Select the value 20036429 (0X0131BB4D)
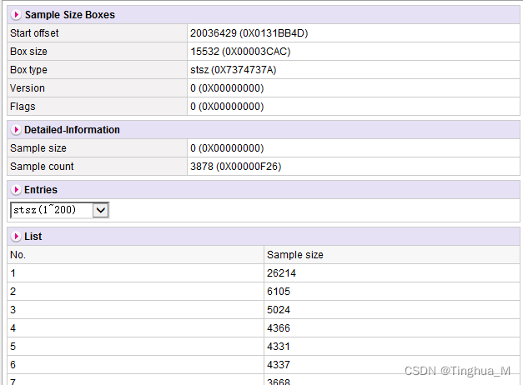This screenshot has height=385, width=523. [x=249, y=33]
